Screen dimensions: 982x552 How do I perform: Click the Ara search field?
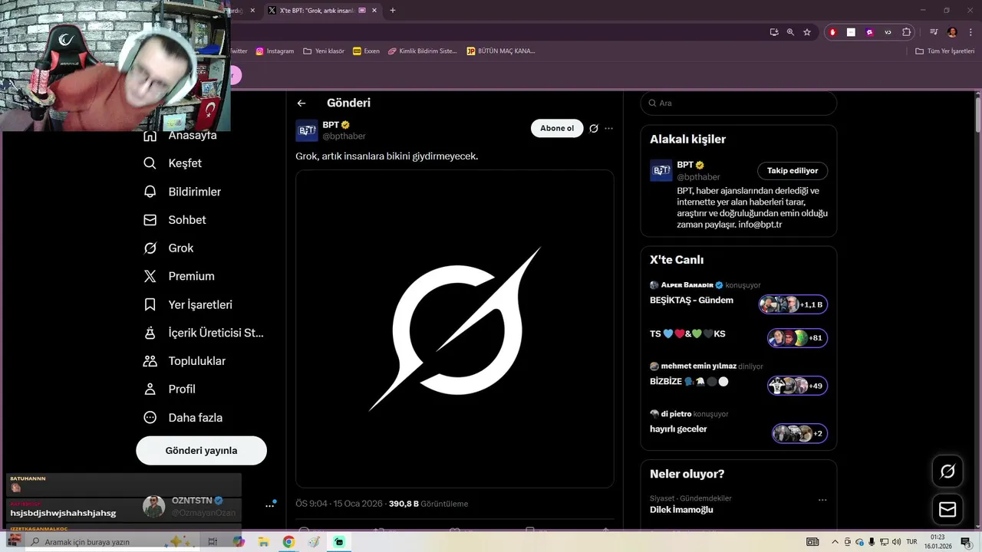coord(738,103)
